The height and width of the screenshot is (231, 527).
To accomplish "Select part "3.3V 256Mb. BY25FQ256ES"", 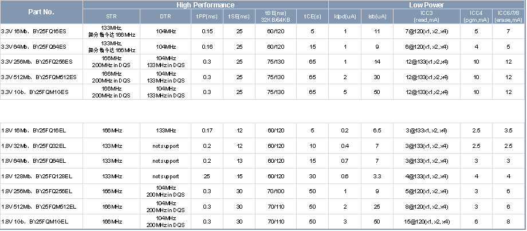I will tap(37, 62).
